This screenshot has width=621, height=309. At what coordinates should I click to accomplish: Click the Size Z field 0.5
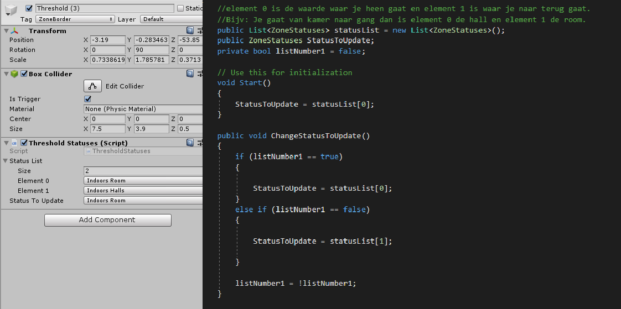pos(190,129)
